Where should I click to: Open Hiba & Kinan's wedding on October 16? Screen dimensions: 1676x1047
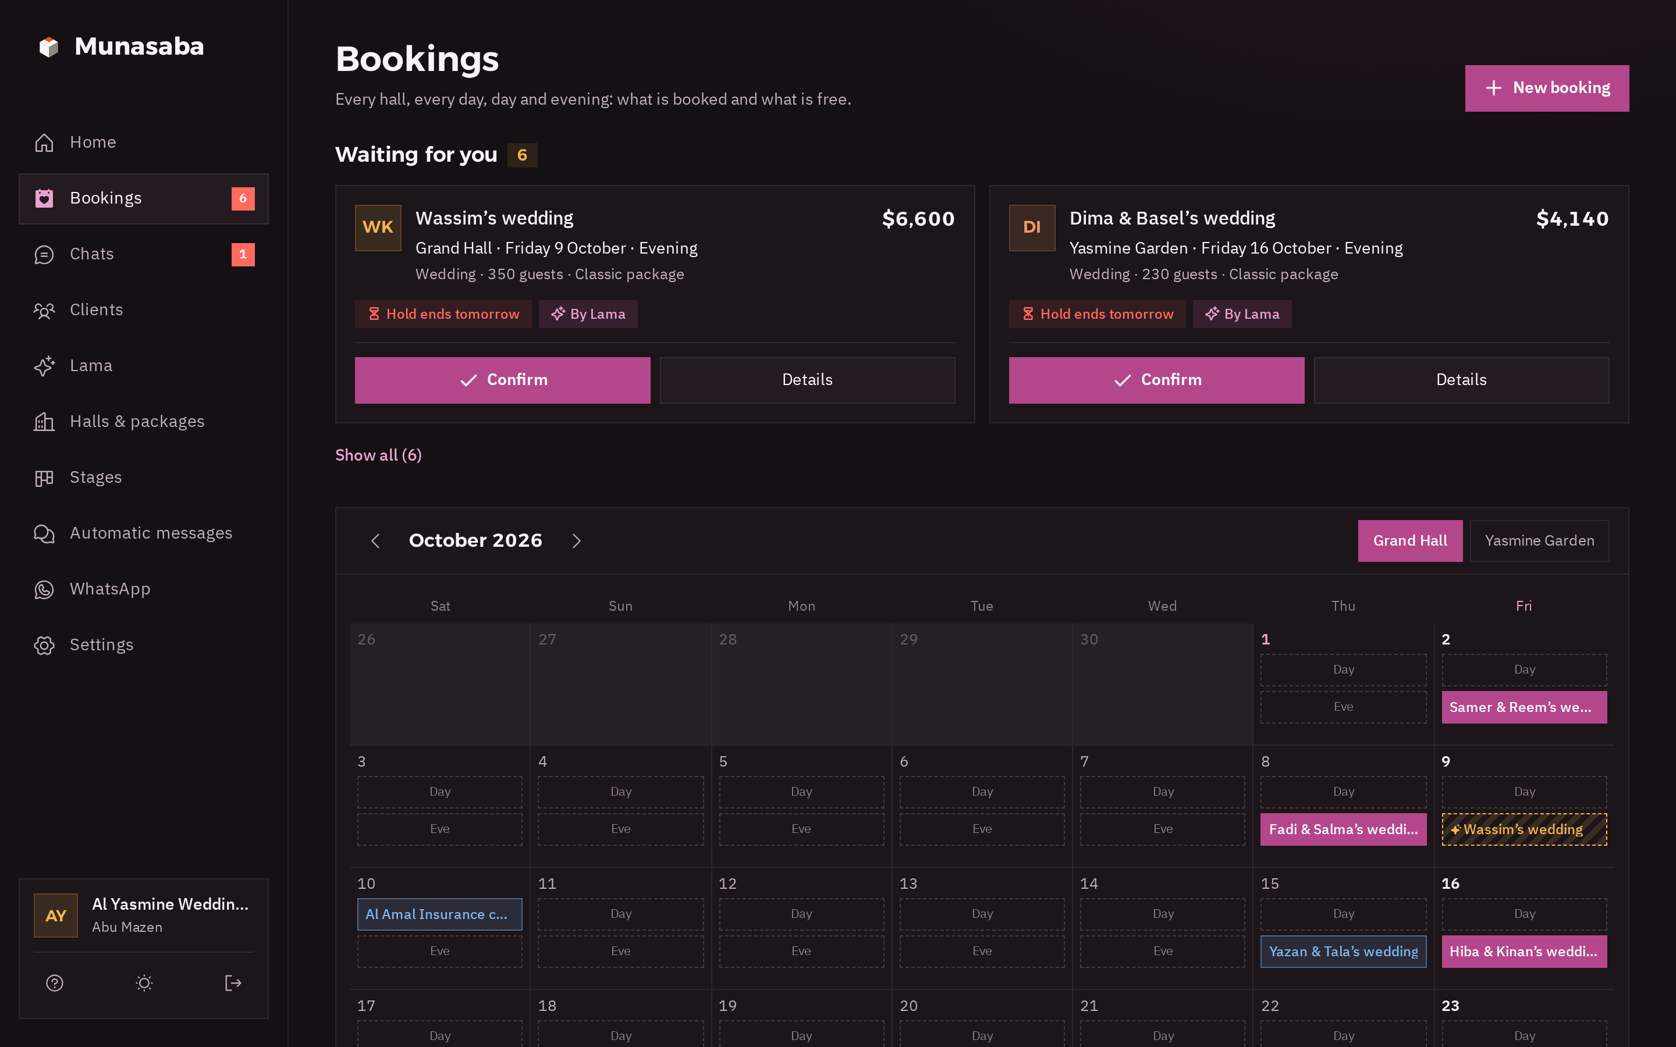[1524, 952]
